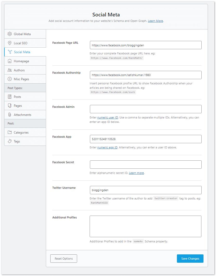Image resolution: width=216 pixels, height=276 pixels.
Task: Click the Local SEO map pin icon
Action: click(x=10, y=43)
